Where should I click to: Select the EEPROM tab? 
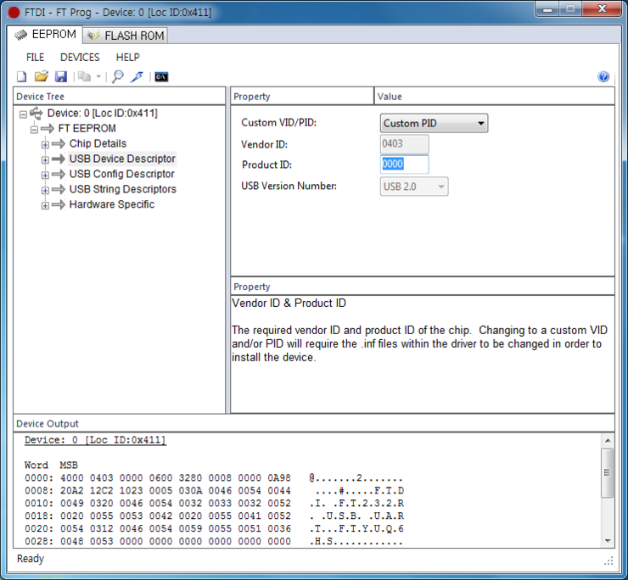coord(45,35)
